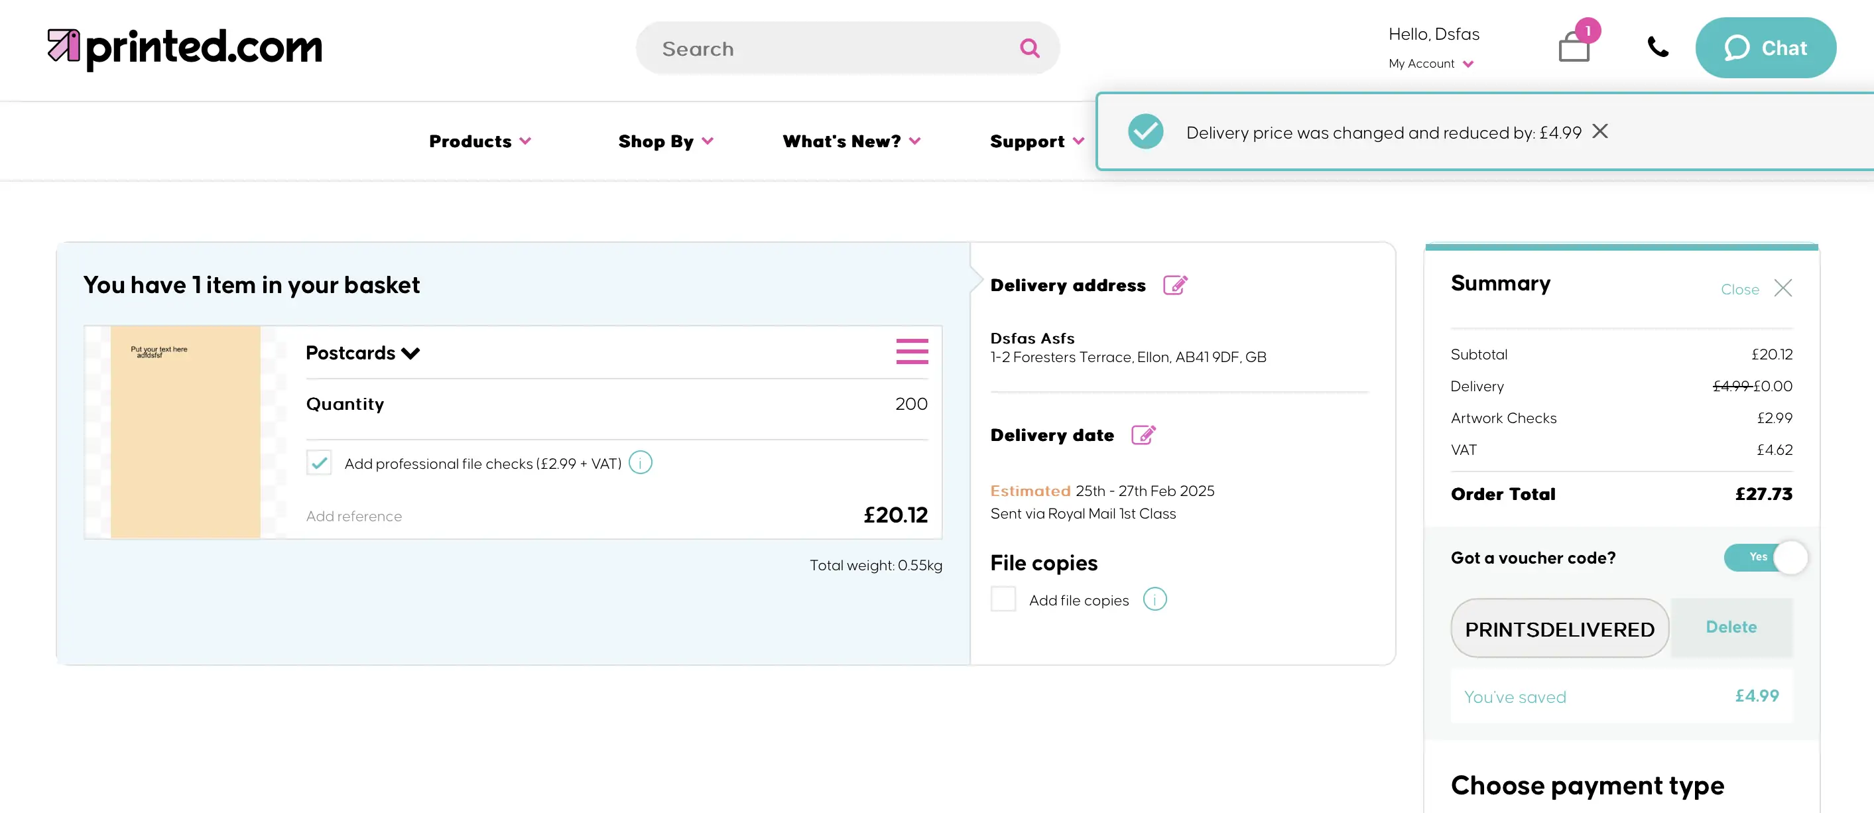This screenshot has width=1874, height=813.
Task: Click the printed.com logo
Action: click(x=185, y=48)
